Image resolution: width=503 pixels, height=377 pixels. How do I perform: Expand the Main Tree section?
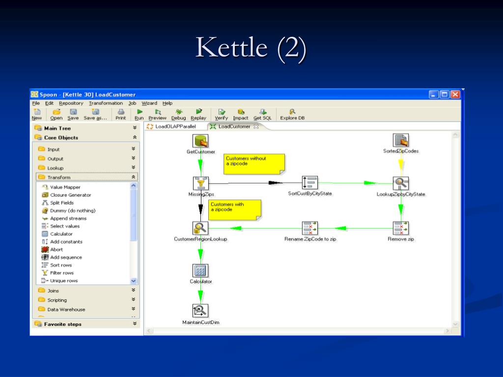(x=135, y=128)
